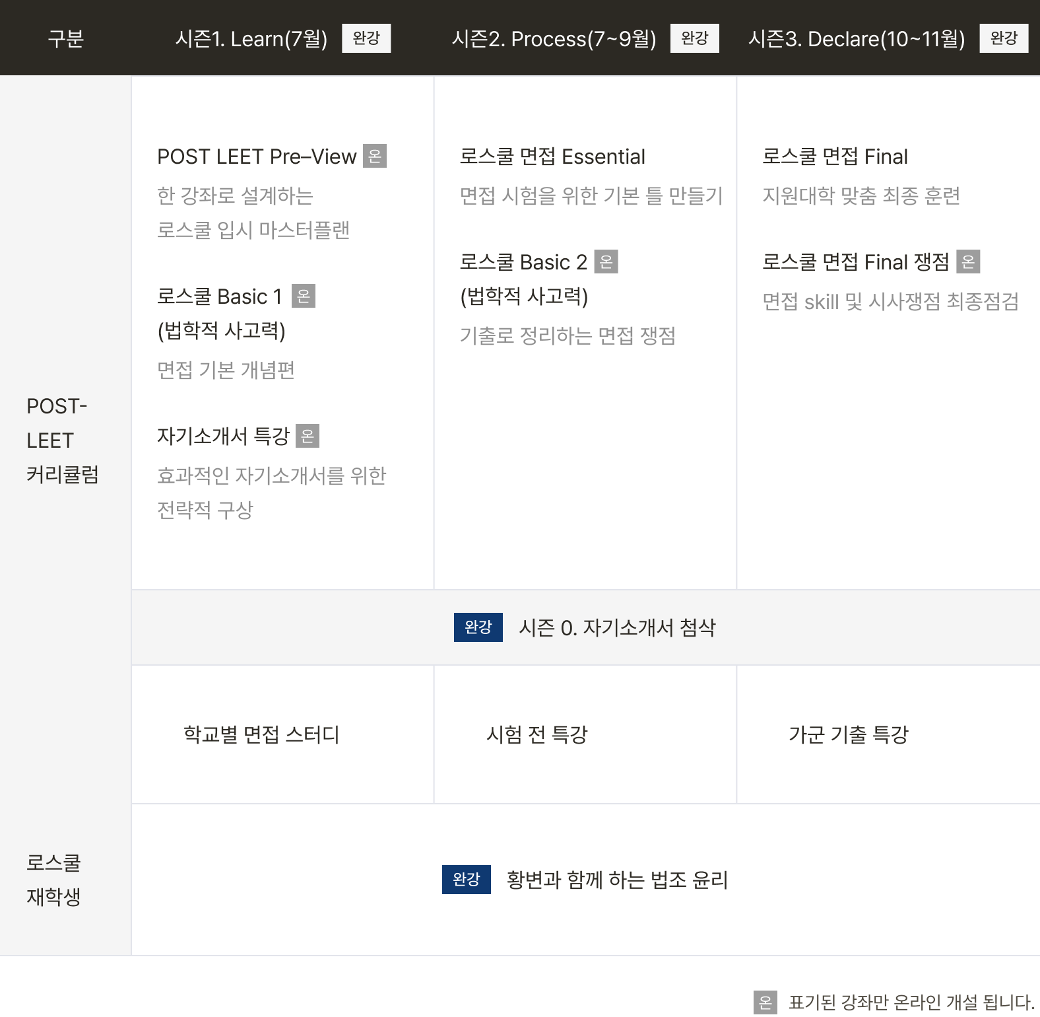Click the 온 badge beside POST LEET Pre-View
This screenshot has height=1017, width=1040.
(x=375, y=157)
